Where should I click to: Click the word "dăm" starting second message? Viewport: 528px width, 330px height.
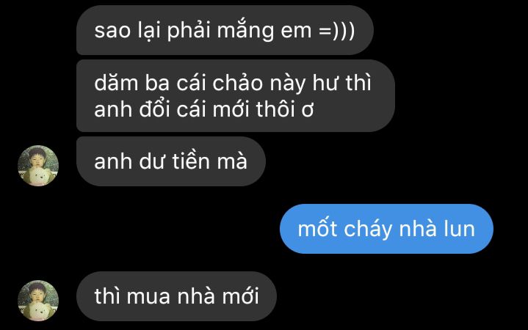116,83
